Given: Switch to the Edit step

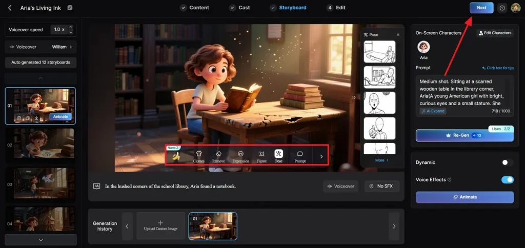Looking at the screenshot, I should (336, 8).
